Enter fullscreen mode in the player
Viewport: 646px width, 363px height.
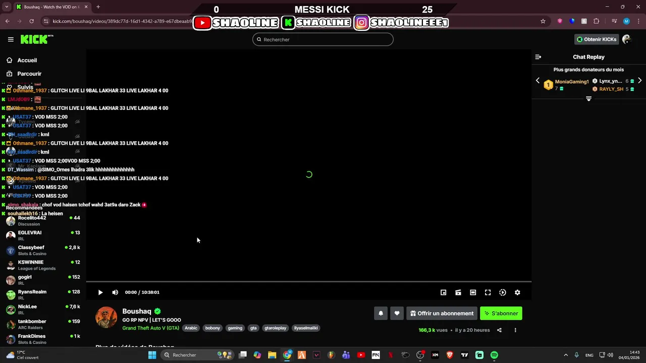[488, 292]
